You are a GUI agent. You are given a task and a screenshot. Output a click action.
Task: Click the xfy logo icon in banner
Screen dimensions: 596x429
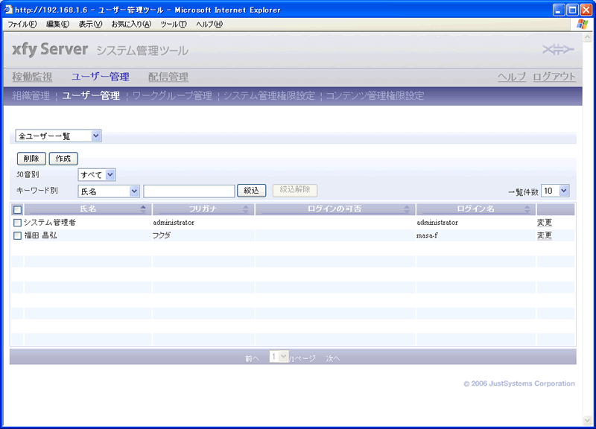558,50
